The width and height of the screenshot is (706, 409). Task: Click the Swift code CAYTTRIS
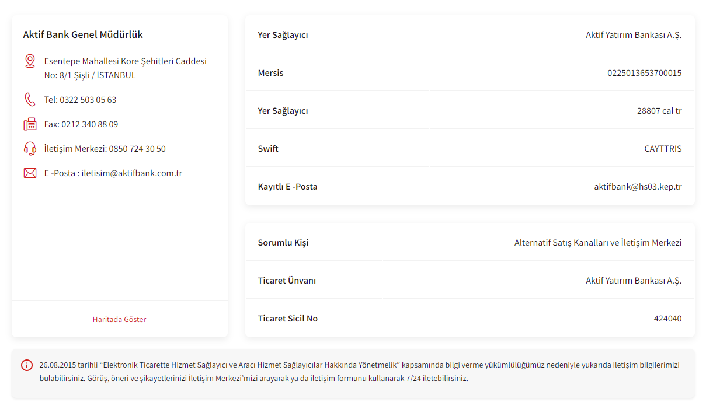point(663,149)
